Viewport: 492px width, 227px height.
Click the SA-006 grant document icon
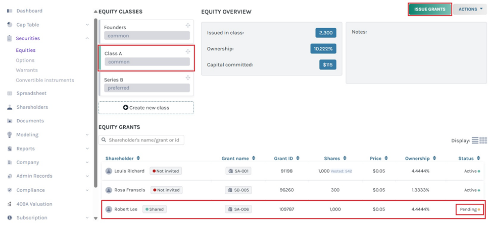(230, 209)
